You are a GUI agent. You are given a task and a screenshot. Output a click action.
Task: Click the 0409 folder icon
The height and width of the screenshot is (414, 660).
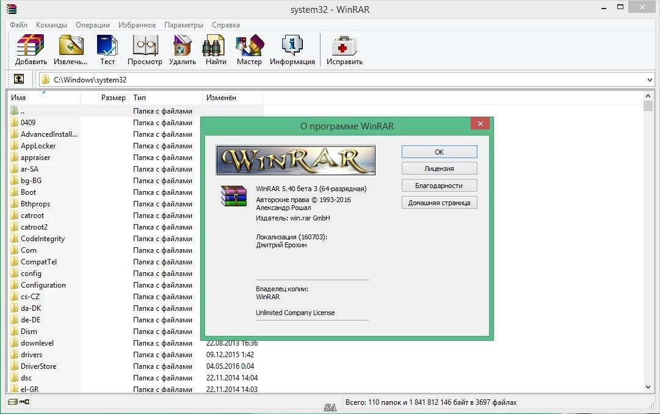coord(15,123)
